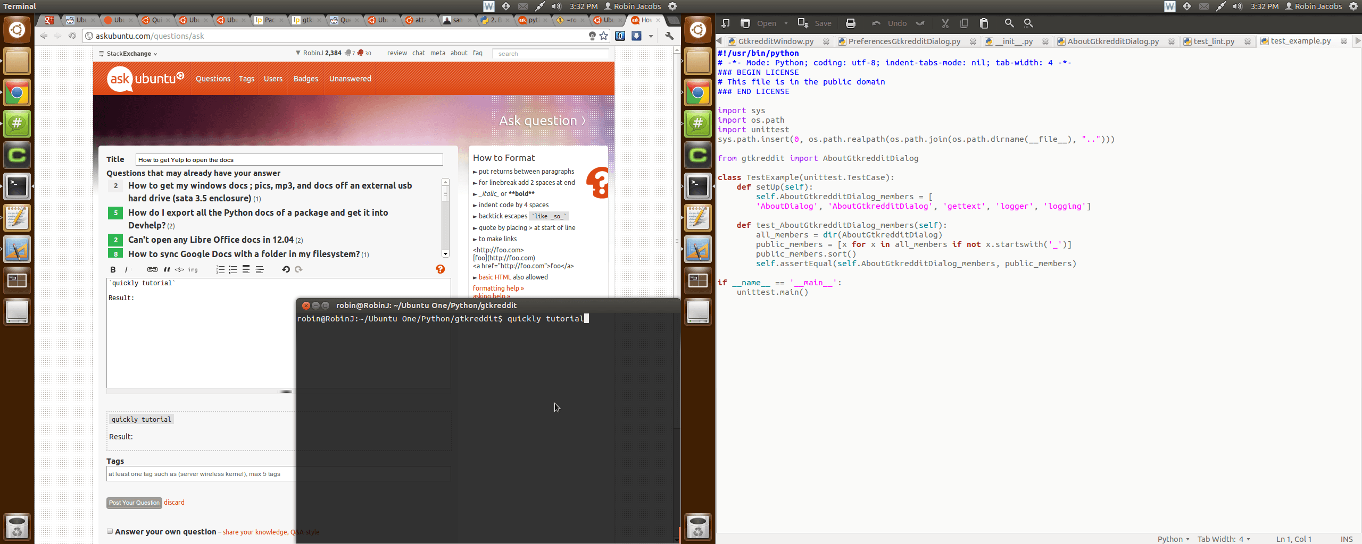Image resolution: width=1362 pixels, height=544 pixels.
Task: Open the StackExchange sites dropdown
Action: (128, 54)
